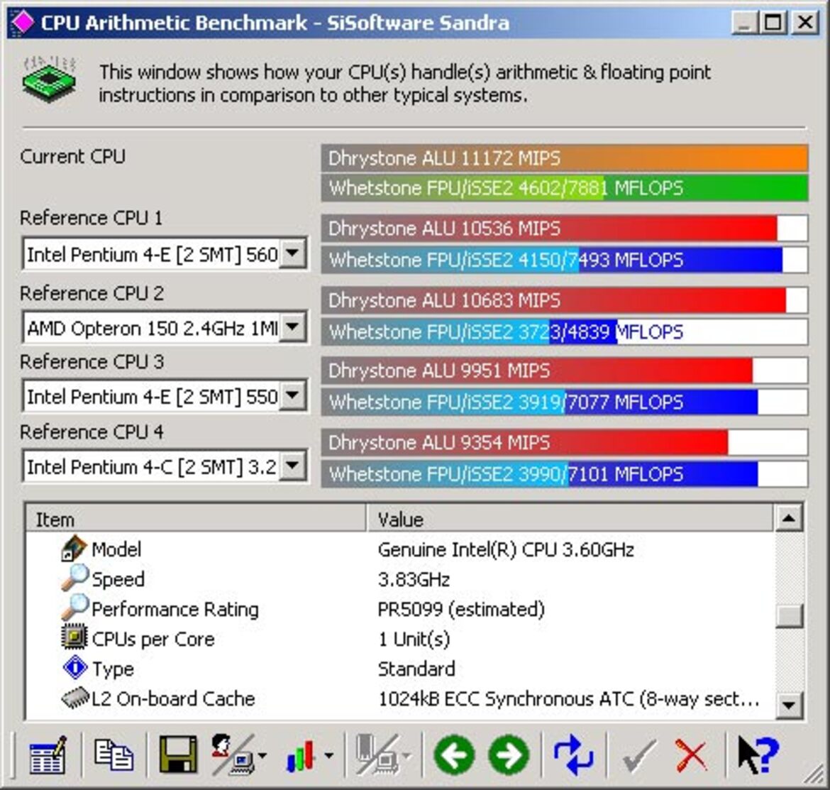Click the Whetstone 3723/4839 MFLOPS bar
This screenshot has width=830, height=790.
pyautogui.click(x=564, y=332)
